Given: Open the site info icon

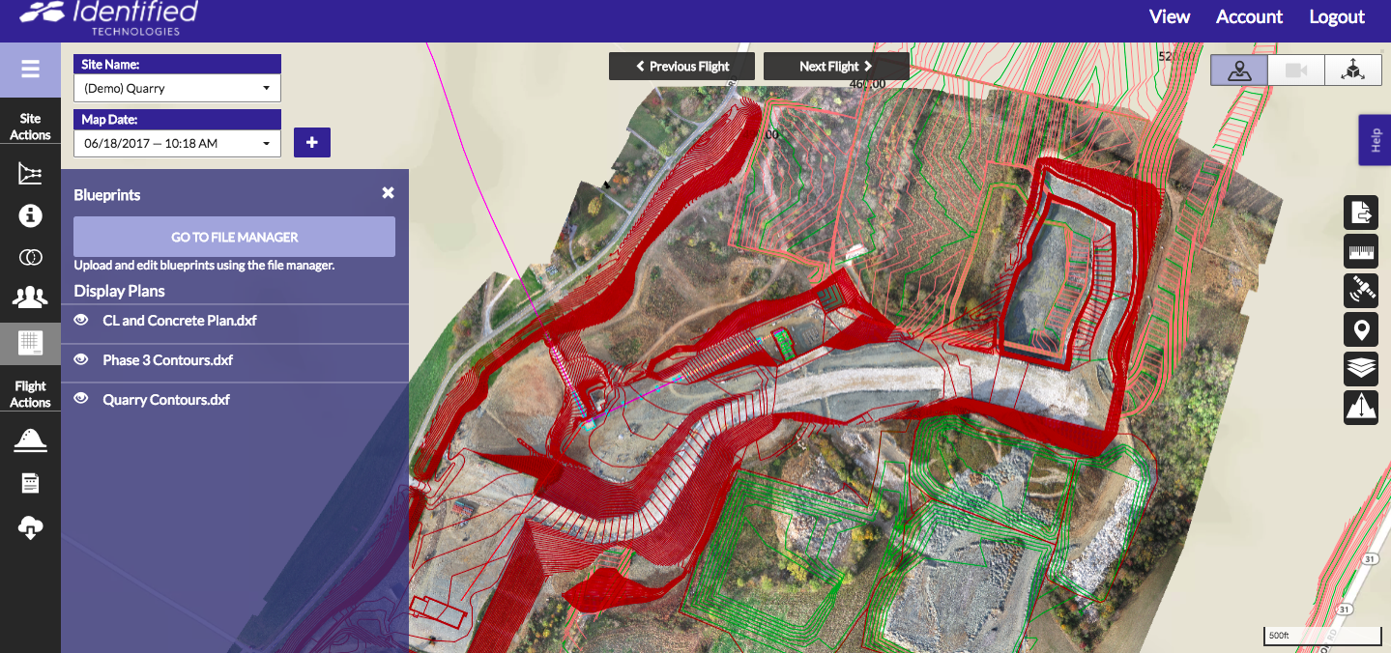Looking at the screenshot, I should (30, 215).
